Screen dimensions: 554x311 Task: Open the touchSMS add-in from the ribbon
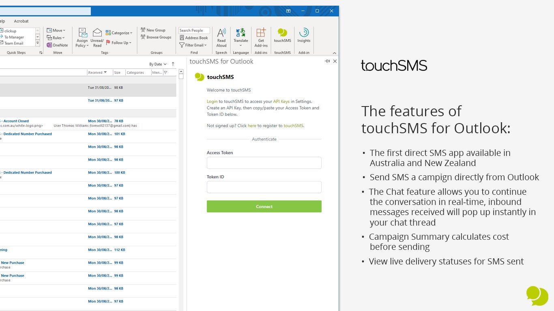click(282, 36)
